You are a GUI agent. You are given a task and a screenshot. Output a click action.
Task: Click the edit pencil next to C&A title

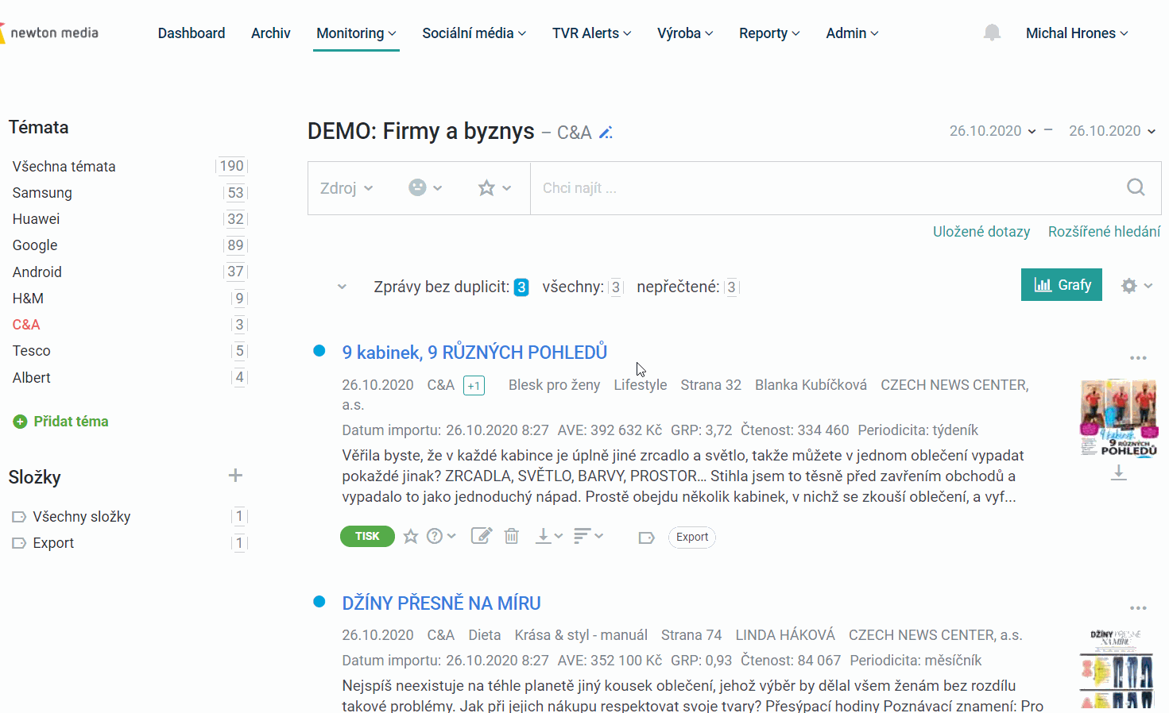[x=606, y=133]
